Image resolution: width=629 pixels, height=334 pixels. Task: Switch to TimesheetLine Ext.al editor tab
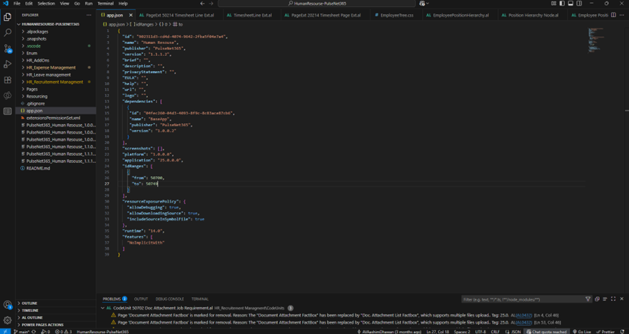pos(252,15)
